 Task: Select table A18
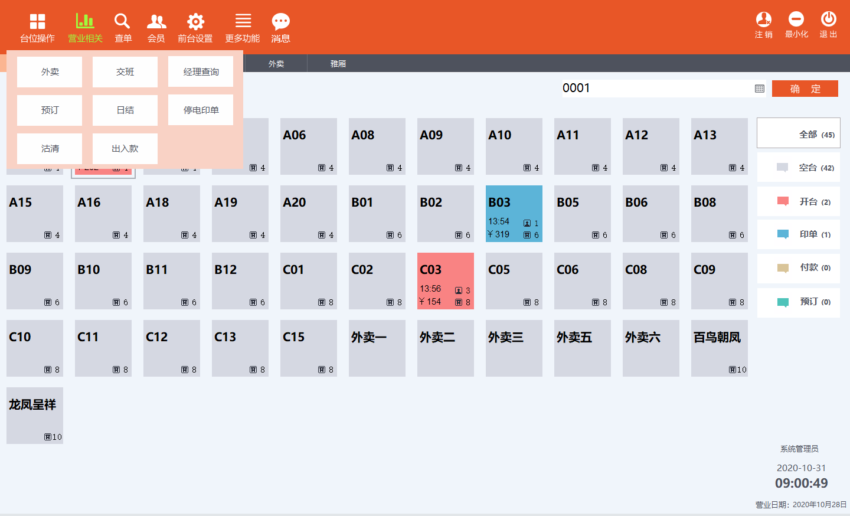[172, 214]
